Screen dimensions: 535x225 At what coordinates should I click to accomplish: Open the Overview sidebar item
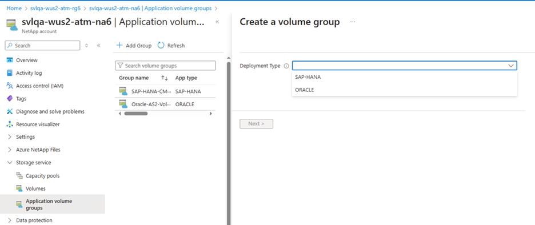[x=27, y=60]
